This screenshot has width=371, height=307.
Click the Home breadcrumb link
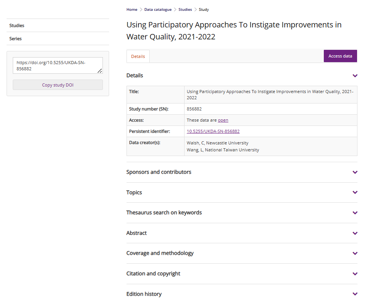132,10
